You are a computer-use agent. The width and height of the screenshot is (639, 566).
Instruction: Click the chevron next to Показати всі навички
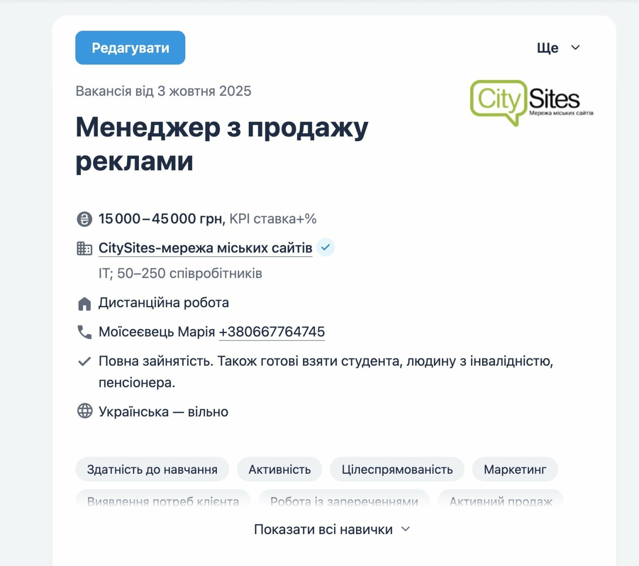coord(405,529)
